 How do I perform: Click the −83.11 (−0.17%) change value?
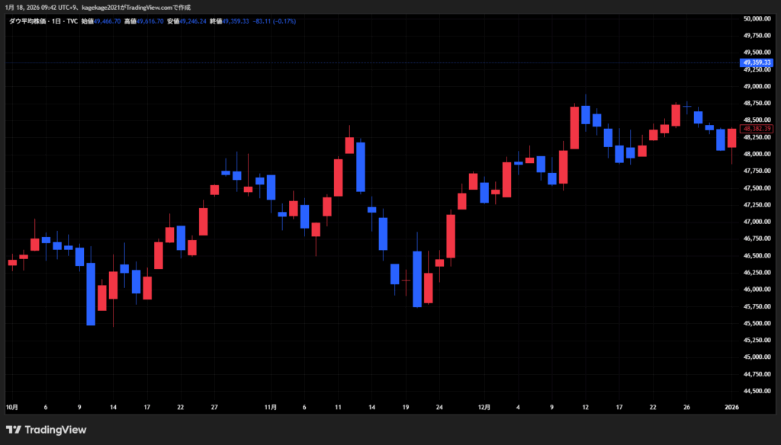point(275,21)
